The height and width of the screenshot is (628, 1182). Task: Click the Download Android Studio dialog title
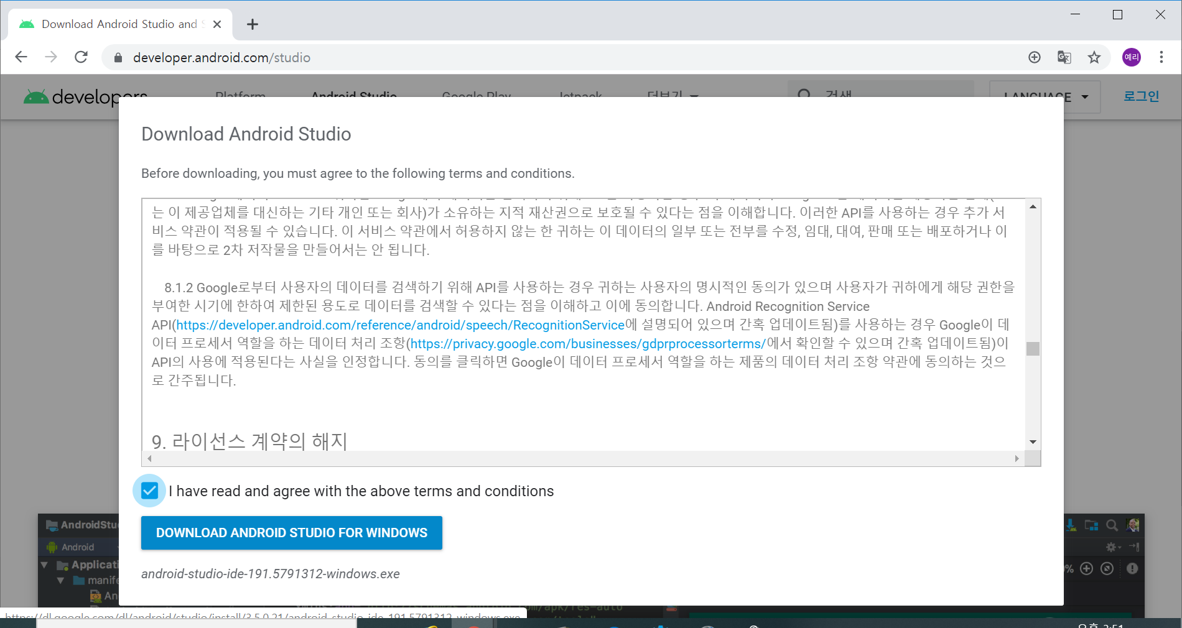pyautogui.click(x=246, y=134)
